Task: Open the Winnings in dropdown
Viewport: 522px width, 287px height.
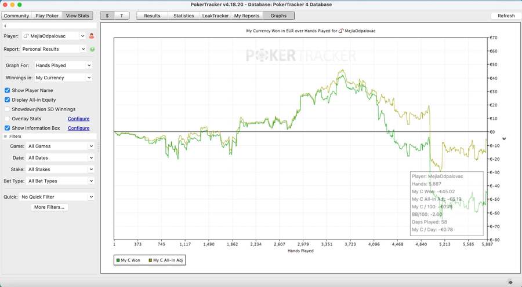Action: coord(63,78)
